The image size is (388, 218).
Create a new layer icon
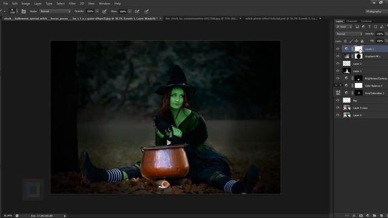point(381,216)
